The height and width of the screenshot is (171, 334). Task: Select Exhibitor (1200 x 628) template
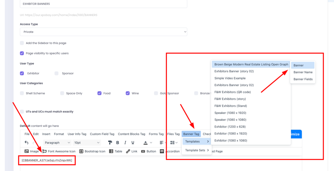pos(230,127)
